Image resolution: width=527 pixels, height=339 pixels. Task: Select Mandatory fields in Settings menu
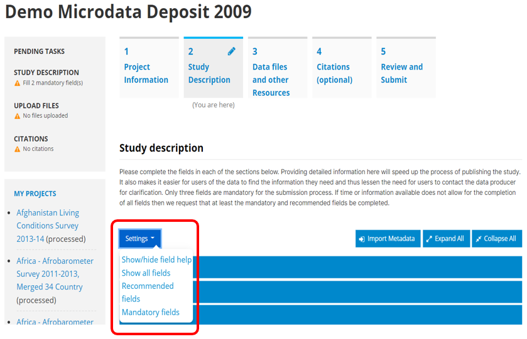[151, 312]
